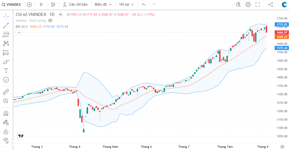Open candlestick chart style selector
Viewport: 289px width, 150px height.
(x=53, y=4)
